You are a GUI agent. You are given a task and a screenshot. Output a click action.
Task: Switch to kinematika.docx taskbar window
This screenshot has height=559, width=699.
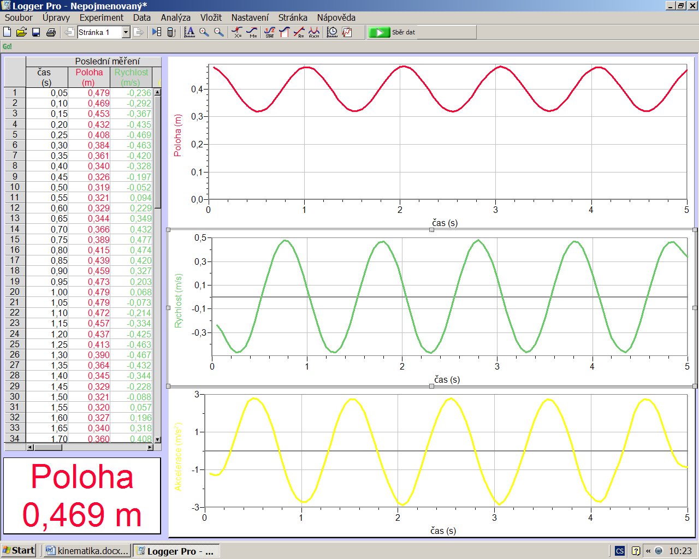click(87, 551)
